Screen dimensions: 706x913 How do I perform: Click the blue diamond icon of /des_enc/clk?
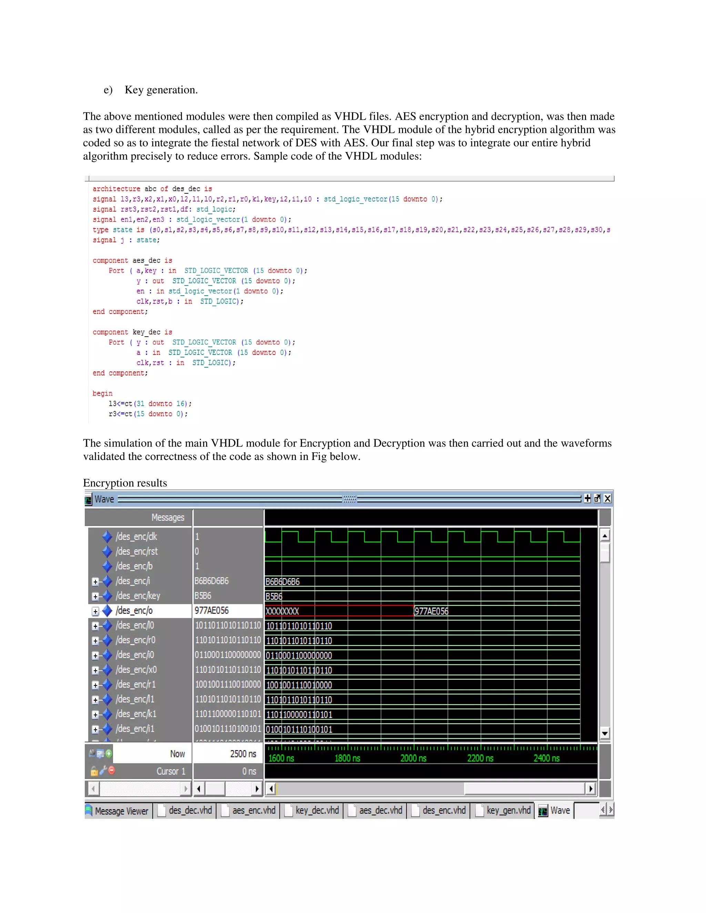[108, 536]
